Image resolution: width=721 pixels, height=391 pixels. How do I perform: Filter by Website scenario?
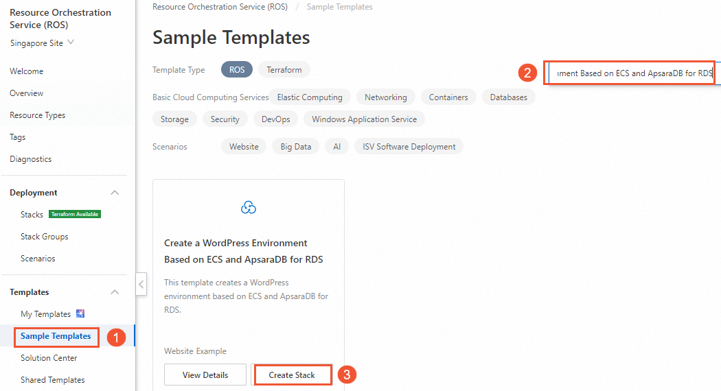click(244, 146)
